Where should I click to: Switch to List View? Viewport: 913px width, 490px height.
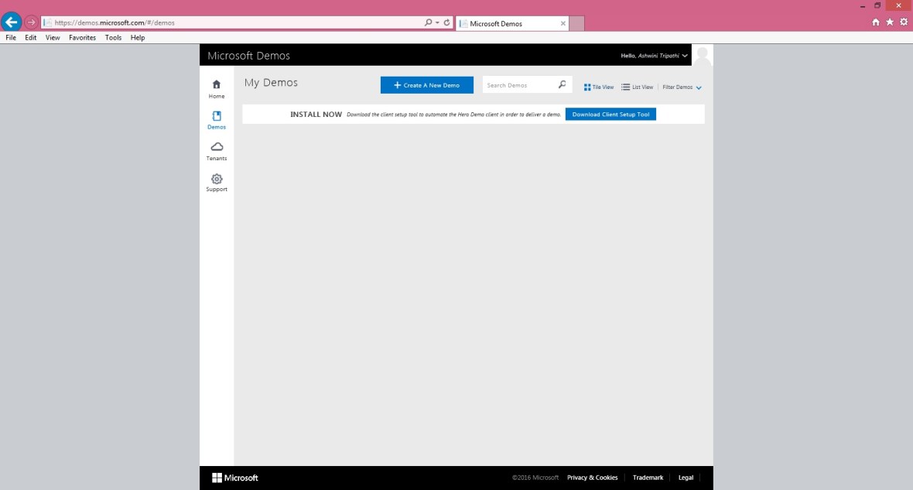coord(638,87)
